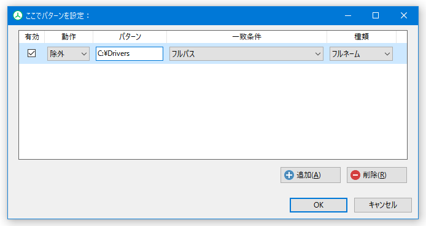Viewport: 426px width, 226px height.
Task: Click the blue plus Add icon
Action: 289,175
